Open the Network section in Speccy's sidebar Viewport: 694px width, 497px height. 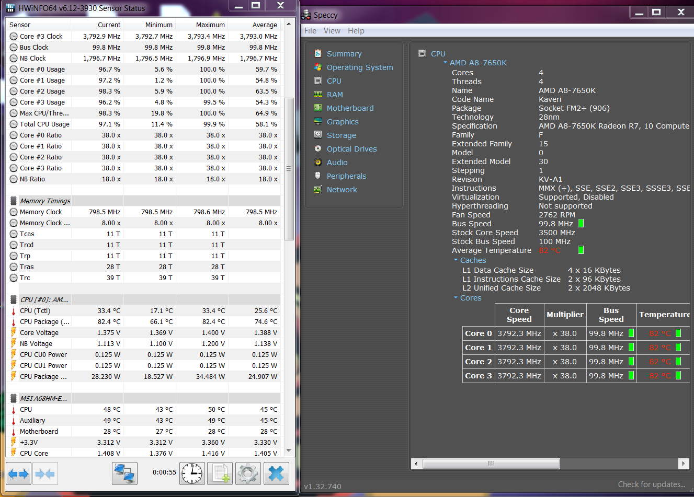pyautogui.click(x=342, y=190)
